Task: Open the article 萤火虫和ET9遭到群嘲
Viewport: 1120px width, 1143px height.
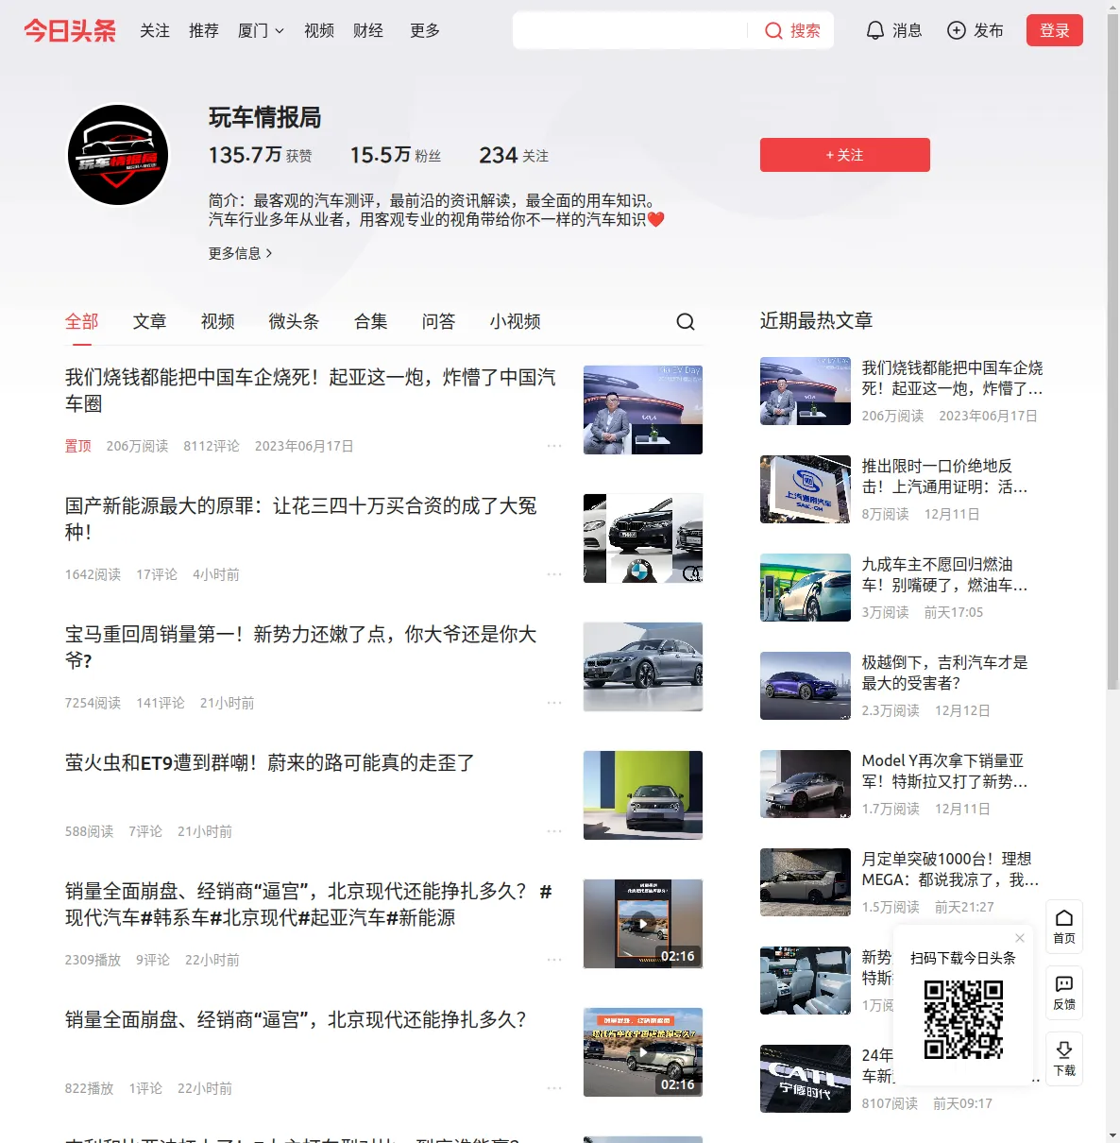Action: pos(270,762)
